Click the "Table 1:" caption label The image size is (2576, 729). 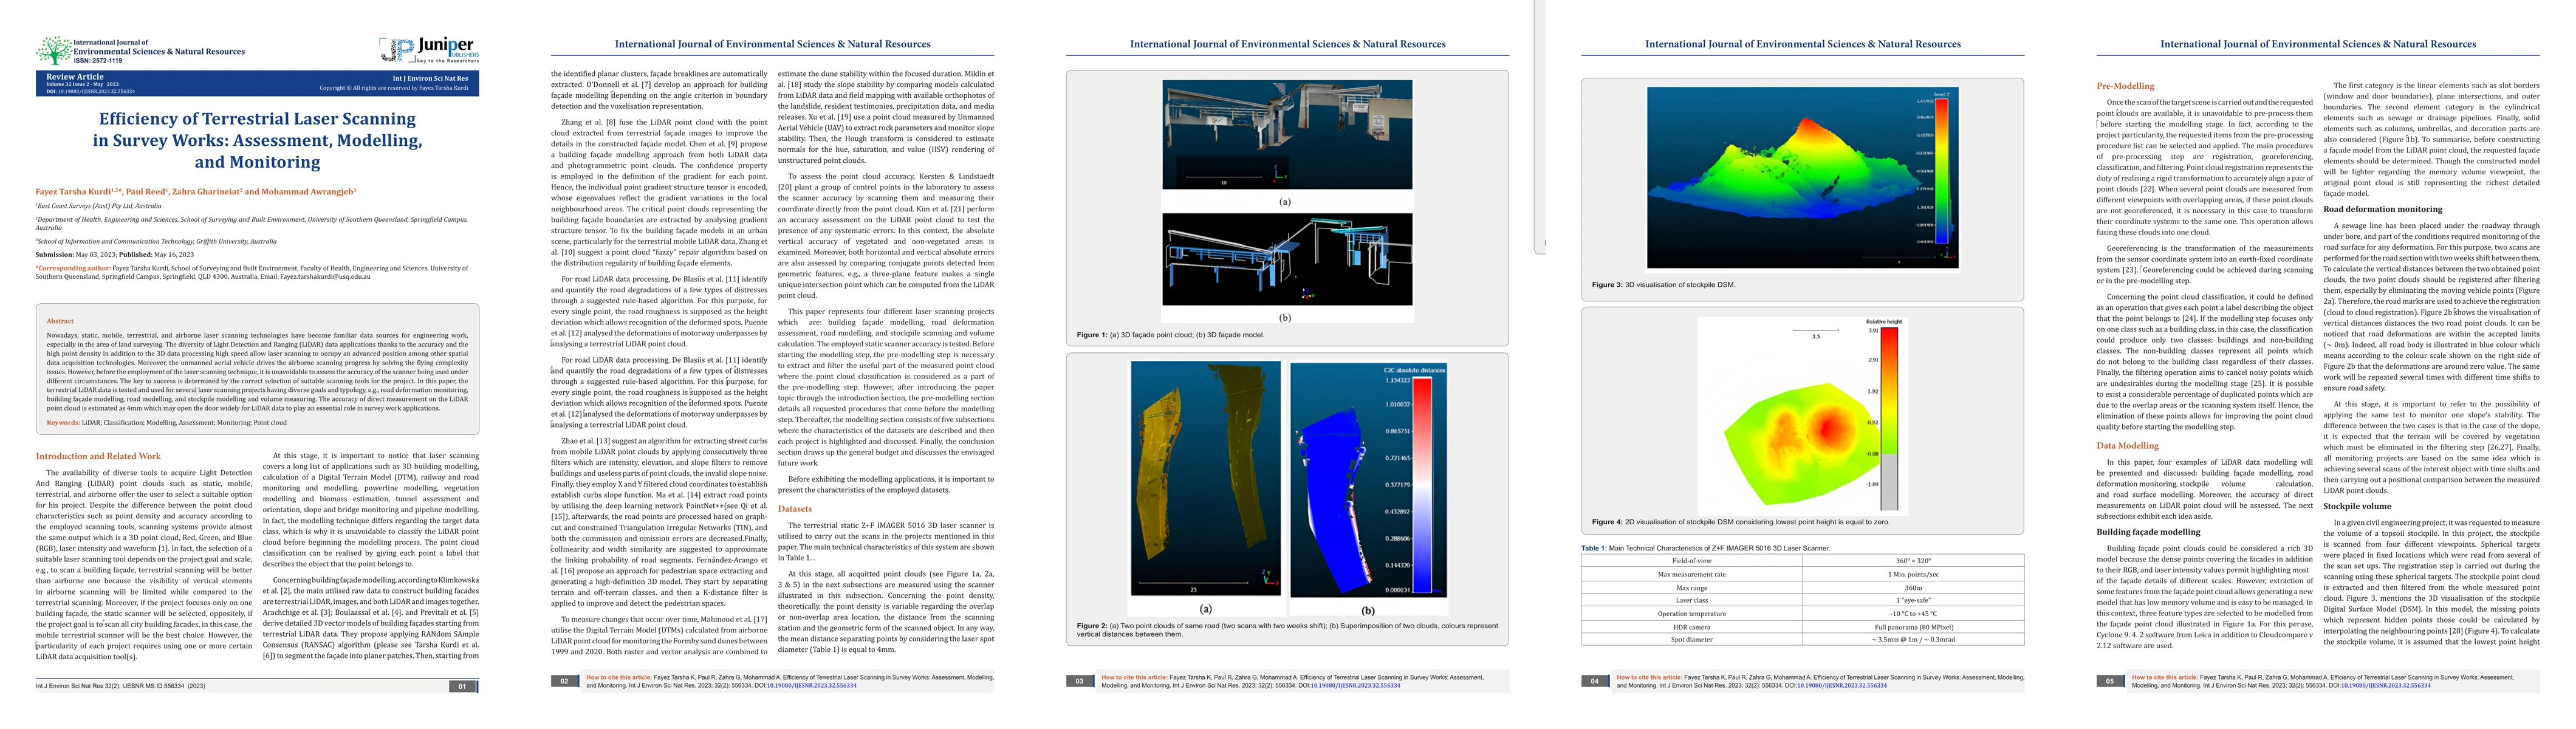(1594, 548)
